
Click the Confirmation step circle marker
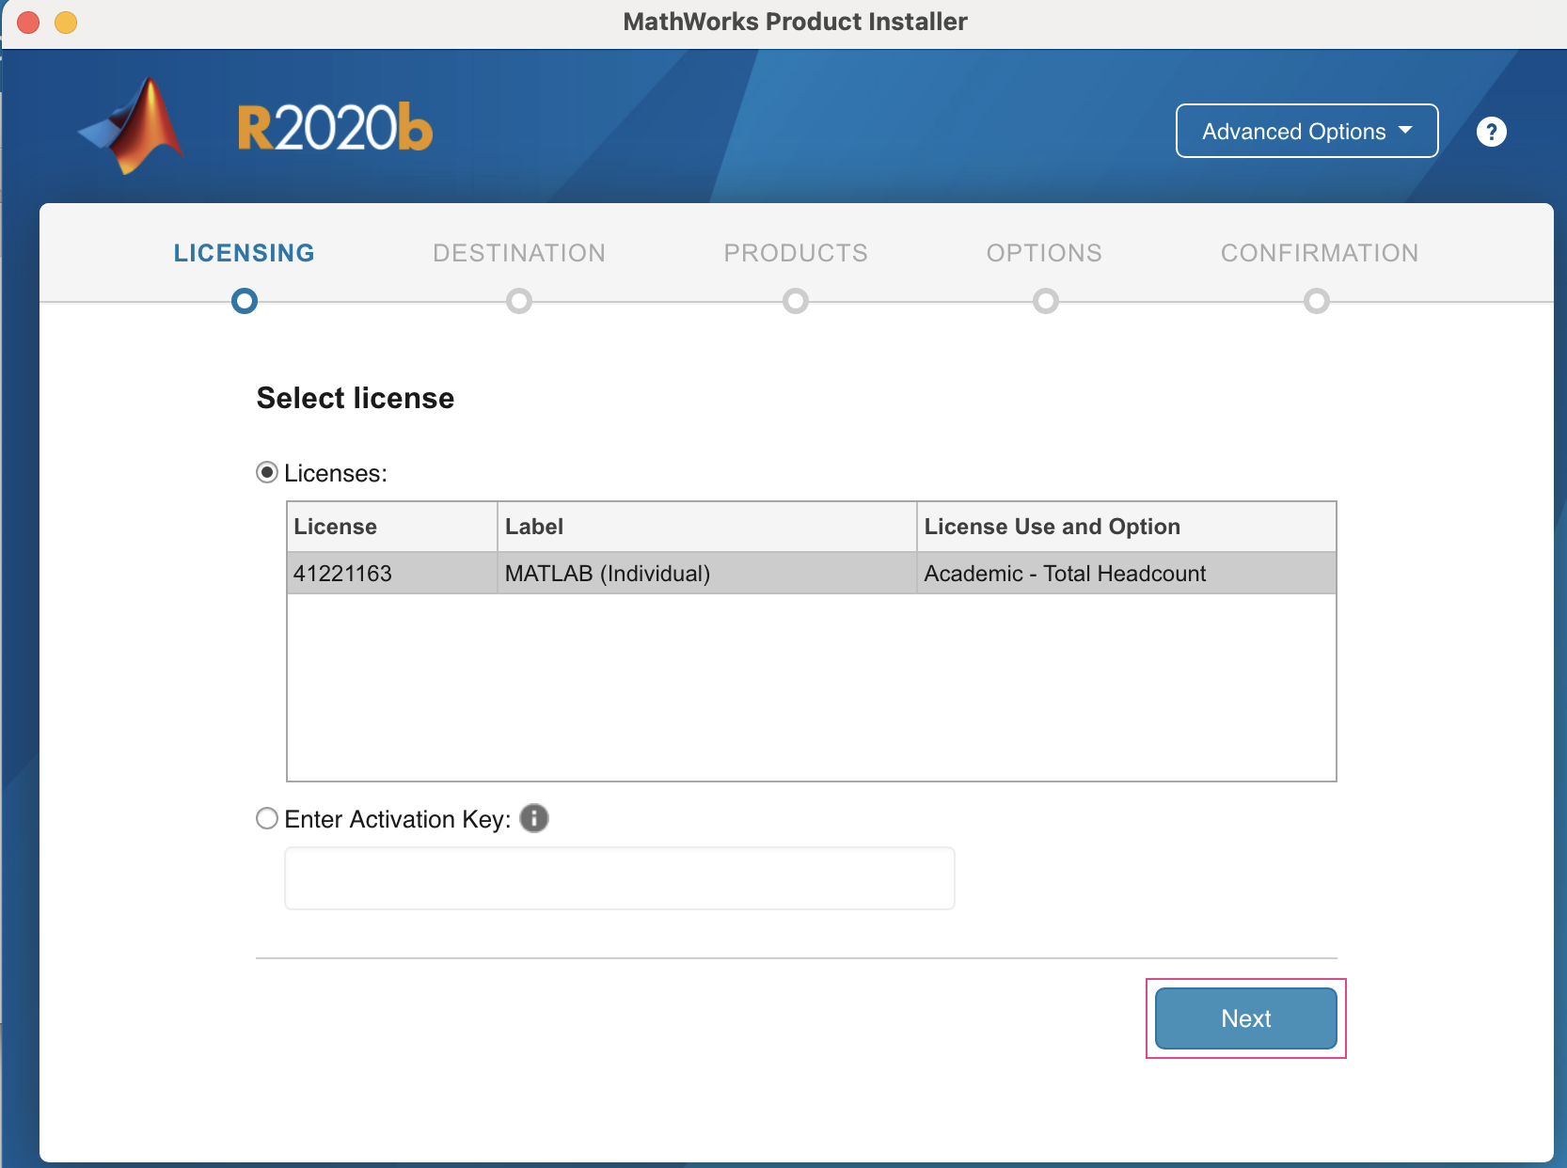coord(1317,301)
